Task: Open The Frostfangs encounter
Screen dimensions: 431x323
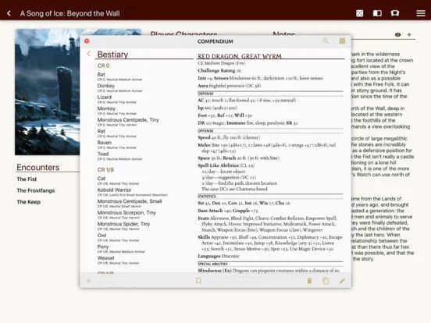Action: [x=36, y=190]
